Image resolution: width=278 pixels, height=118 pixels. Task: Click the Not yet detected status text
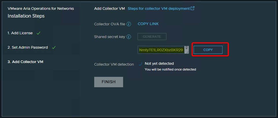159,63
